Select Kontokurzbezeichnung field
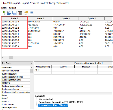 (x=15, y=86)
